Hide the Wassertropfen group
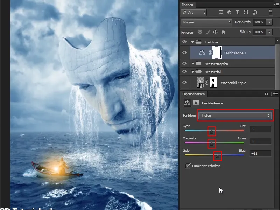Viewport: 280px width, 210px height. point(184,63)
